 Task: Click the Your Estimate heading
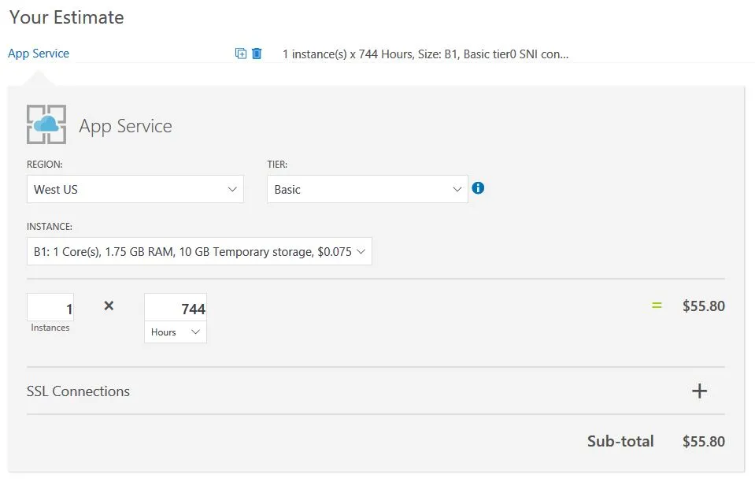(x=66, y=17)
